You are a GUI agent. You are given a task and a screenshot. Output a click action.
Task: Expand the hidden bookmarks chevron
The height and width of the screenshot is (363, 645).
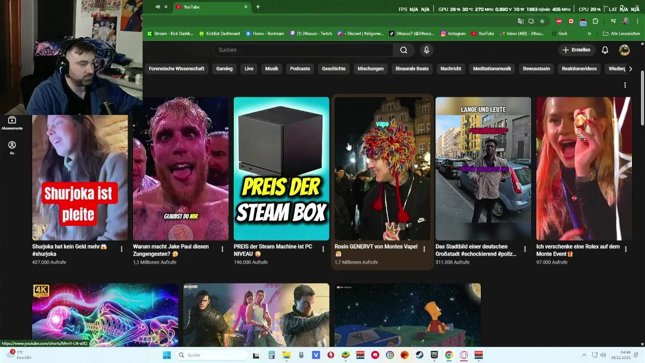click(589, 34)
